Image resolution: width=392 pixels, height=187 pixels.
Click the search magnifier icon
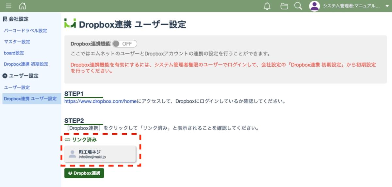tap(298, 6)
